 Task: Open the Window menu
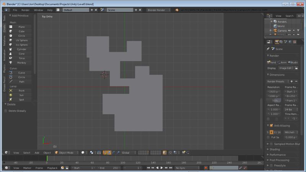pos(39,10)
